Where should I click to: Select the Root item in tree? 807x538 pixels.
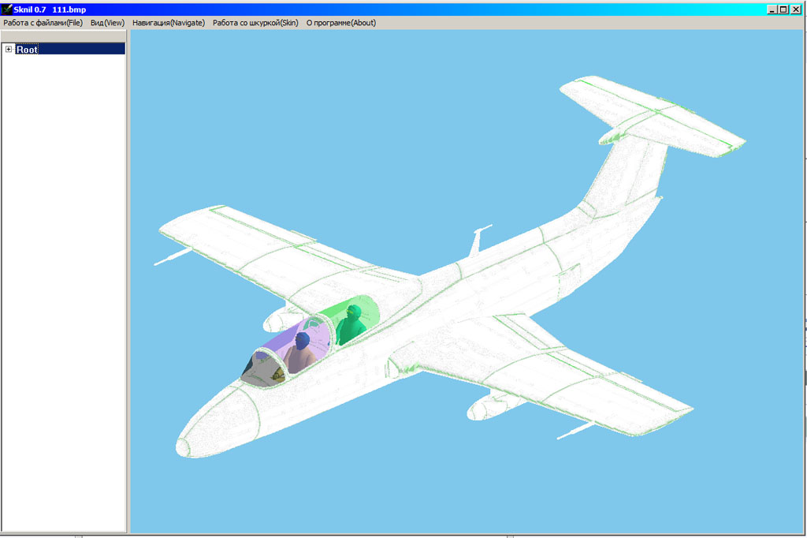27,49
